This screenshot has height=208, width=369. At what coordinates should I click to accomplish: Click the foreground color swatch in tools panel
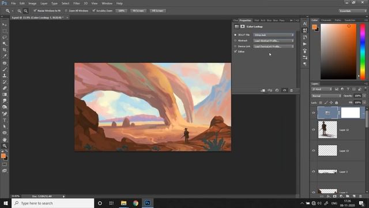[3, 156]
